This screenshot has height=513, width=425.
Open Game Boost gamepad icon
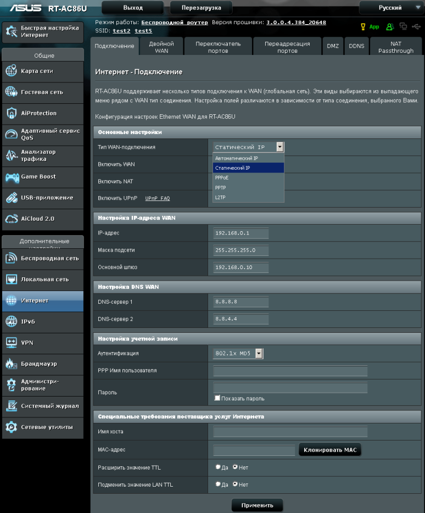point(12,177)
